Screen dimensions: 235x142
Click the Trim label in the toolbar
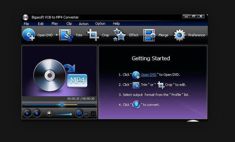(x=79, y=35)
